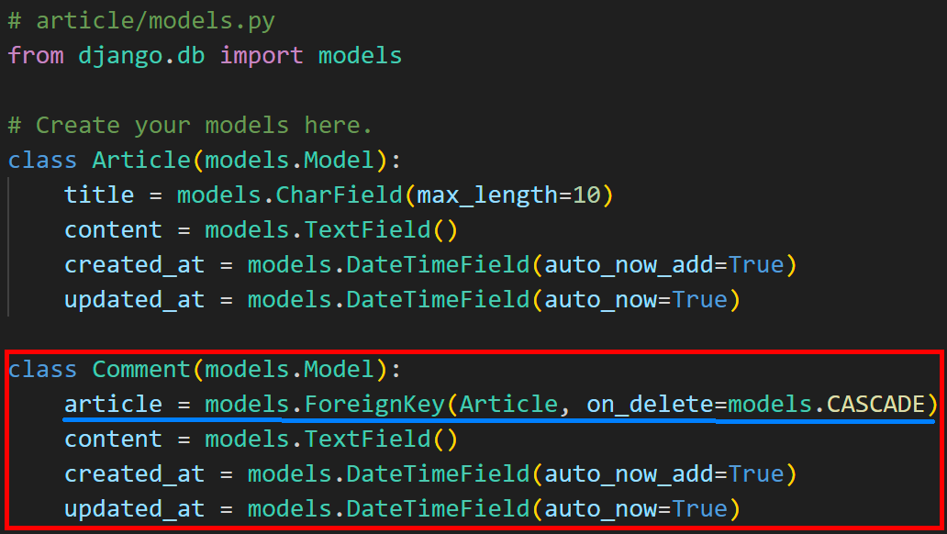Click 'created_at' in the Article class
This screenshot has height=534, width=947.
click(134, 265)
